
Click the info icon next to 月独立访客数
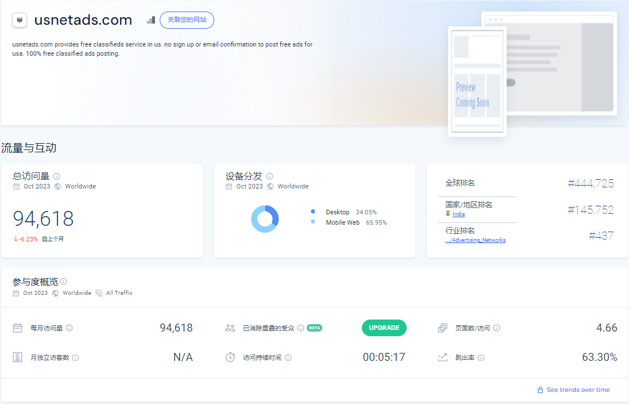[76, 357]
